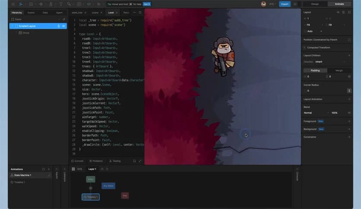This screenshot has width=361, height=209.
Task: Select the Timeline 1 state node
Action: point(91,197)
